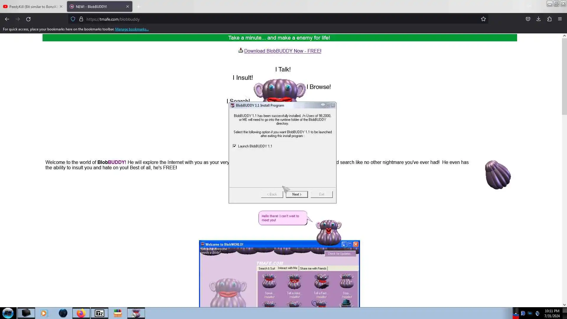Image resolution: width=567 pixels, height=319 pixels.
Task: Open the Firefox hamburger application menu
Action: [560, 19]
